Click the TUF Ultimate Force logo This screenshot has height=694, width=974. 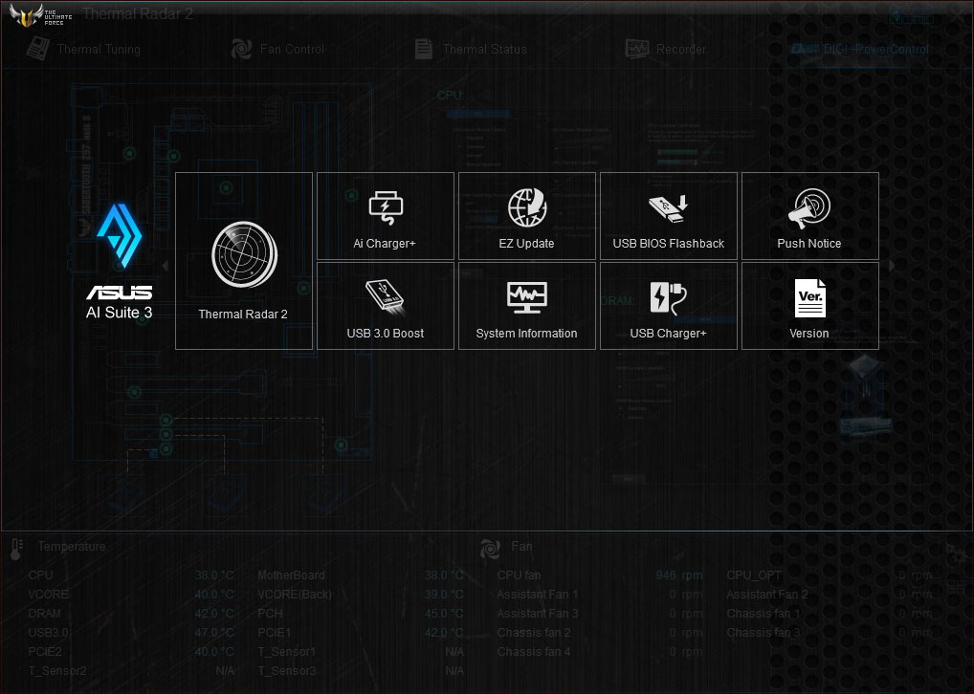point(40,15)
